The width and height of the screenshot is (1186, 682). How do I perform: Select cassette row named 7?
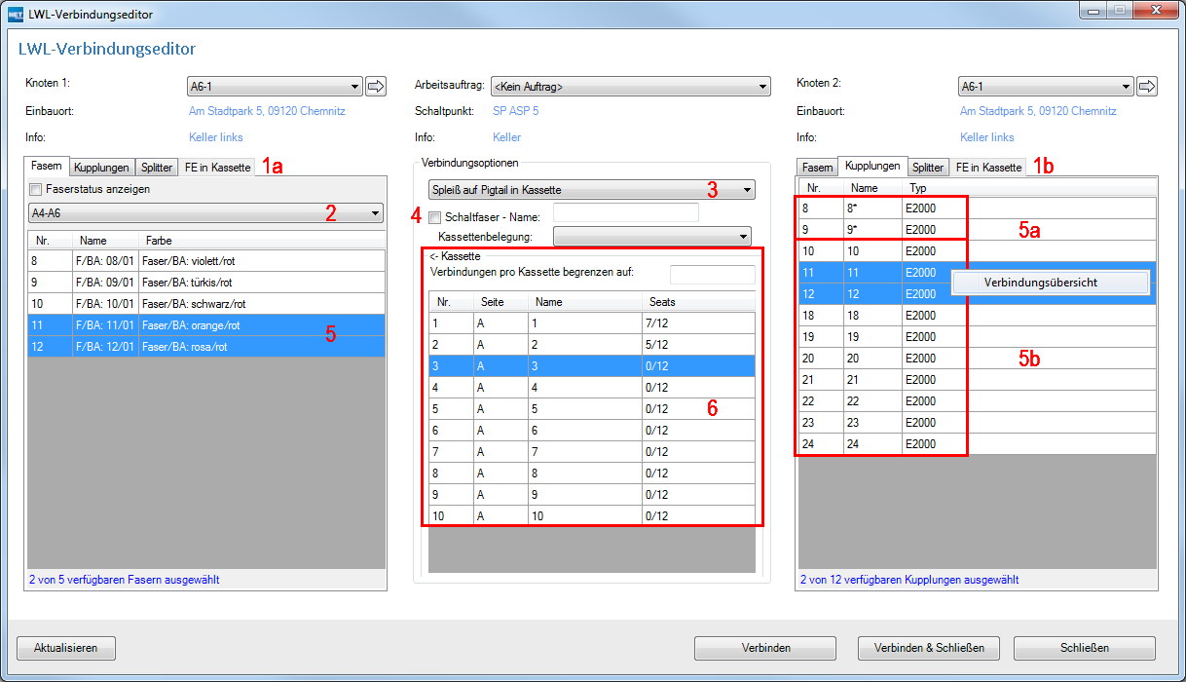592,451
